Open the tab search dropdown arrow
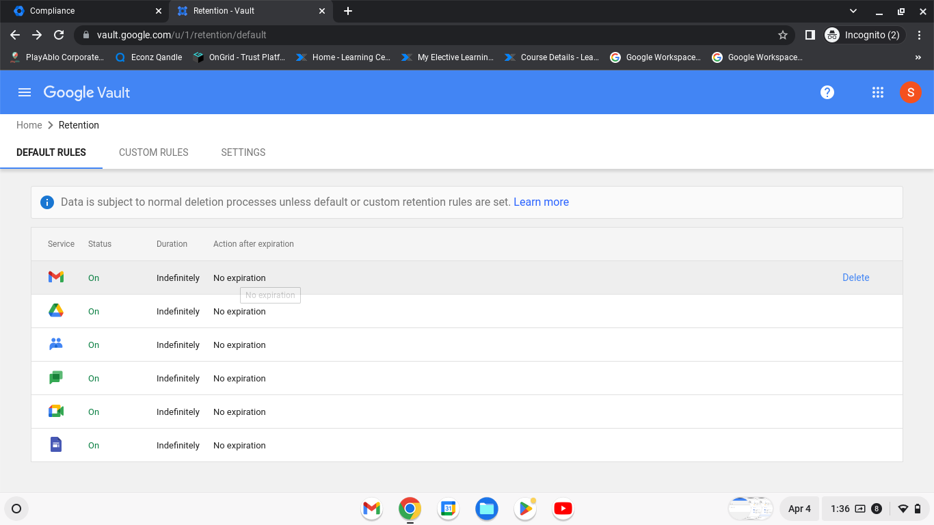Screen dimensions: 934x525 [x=853, y=11]
